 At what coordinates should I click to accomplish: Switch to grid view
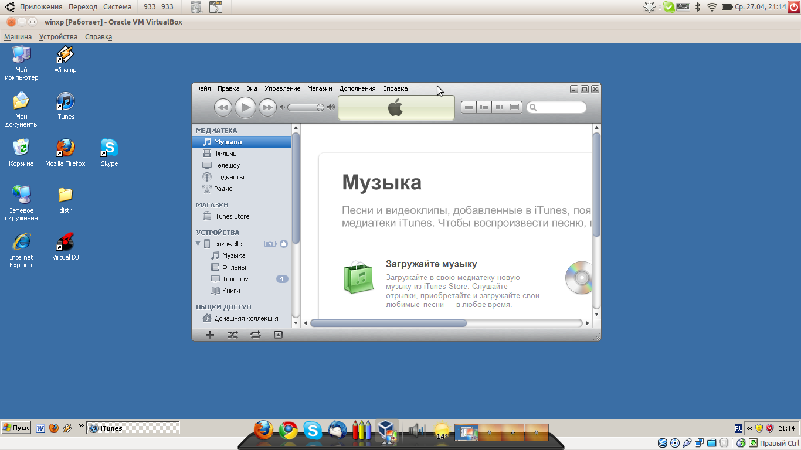coord(499,107)
